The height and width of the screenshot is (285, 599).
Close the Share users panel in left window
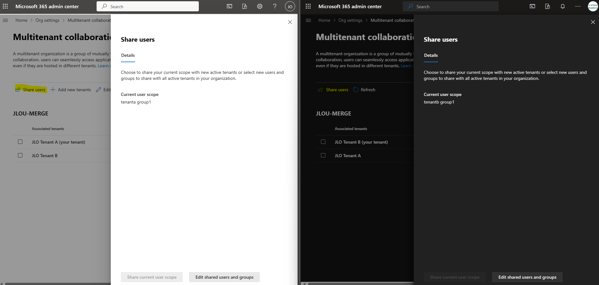click(x=290, y=22)
